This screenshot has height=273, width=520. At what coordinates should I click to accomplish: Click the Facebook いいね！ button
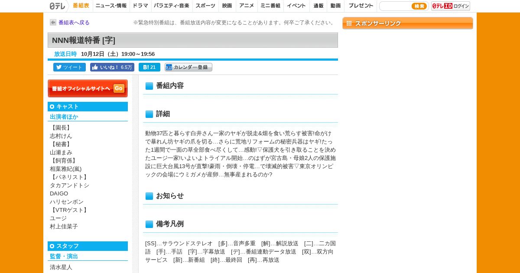[112, 67]
